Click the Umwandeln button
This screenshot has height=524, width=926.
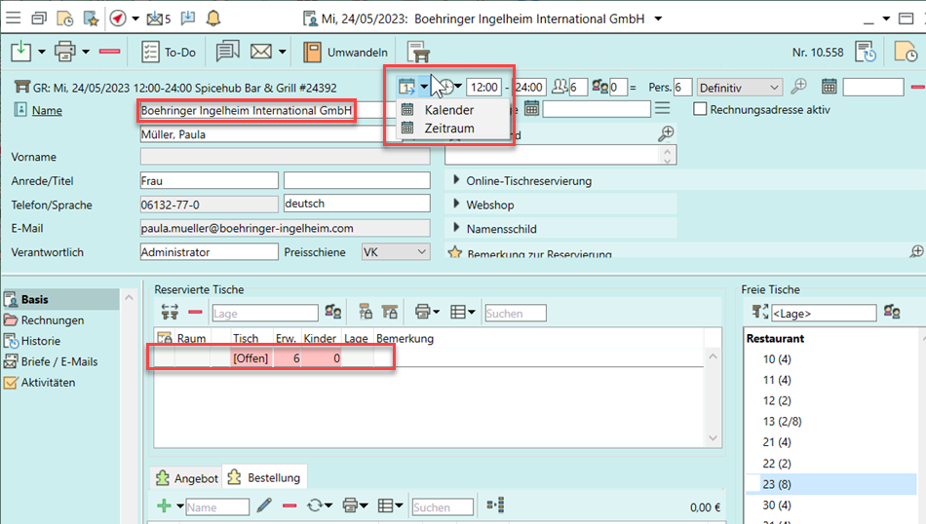pos(346,52)
